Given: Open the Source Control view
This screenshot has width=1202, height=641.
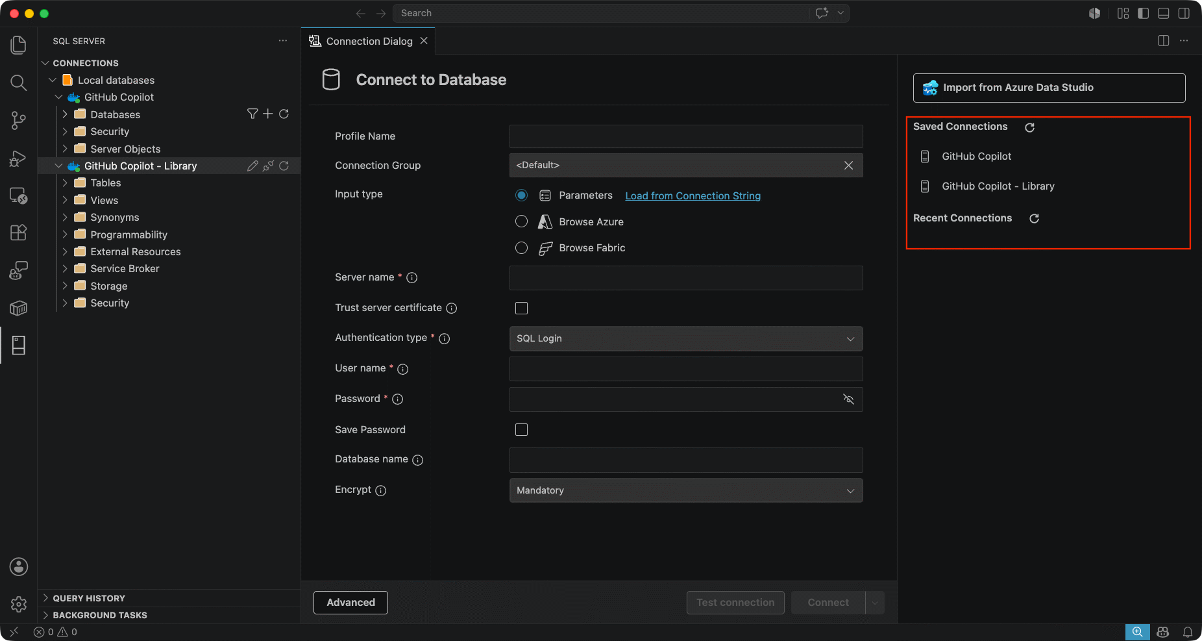Looking at the screenshot, I should (x=18, y=120).
